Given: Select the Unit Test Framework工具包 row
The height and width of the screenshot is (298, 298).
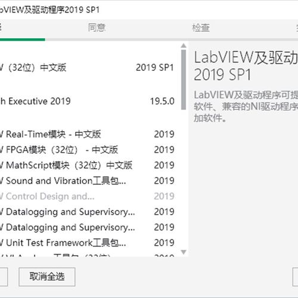Looking at the screenshot, I should click(x=88, y=243).
